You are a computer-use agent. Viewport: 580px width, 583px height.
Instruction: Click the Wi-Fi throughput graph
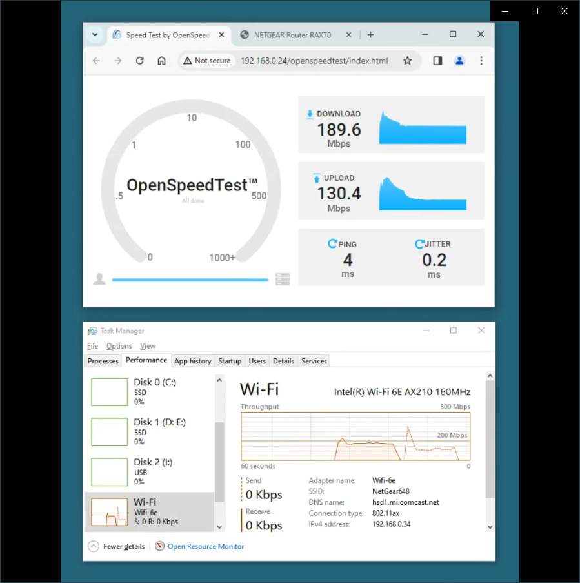355,436
